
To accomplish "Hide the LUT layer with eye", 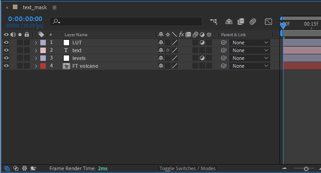I will (6, 42).
